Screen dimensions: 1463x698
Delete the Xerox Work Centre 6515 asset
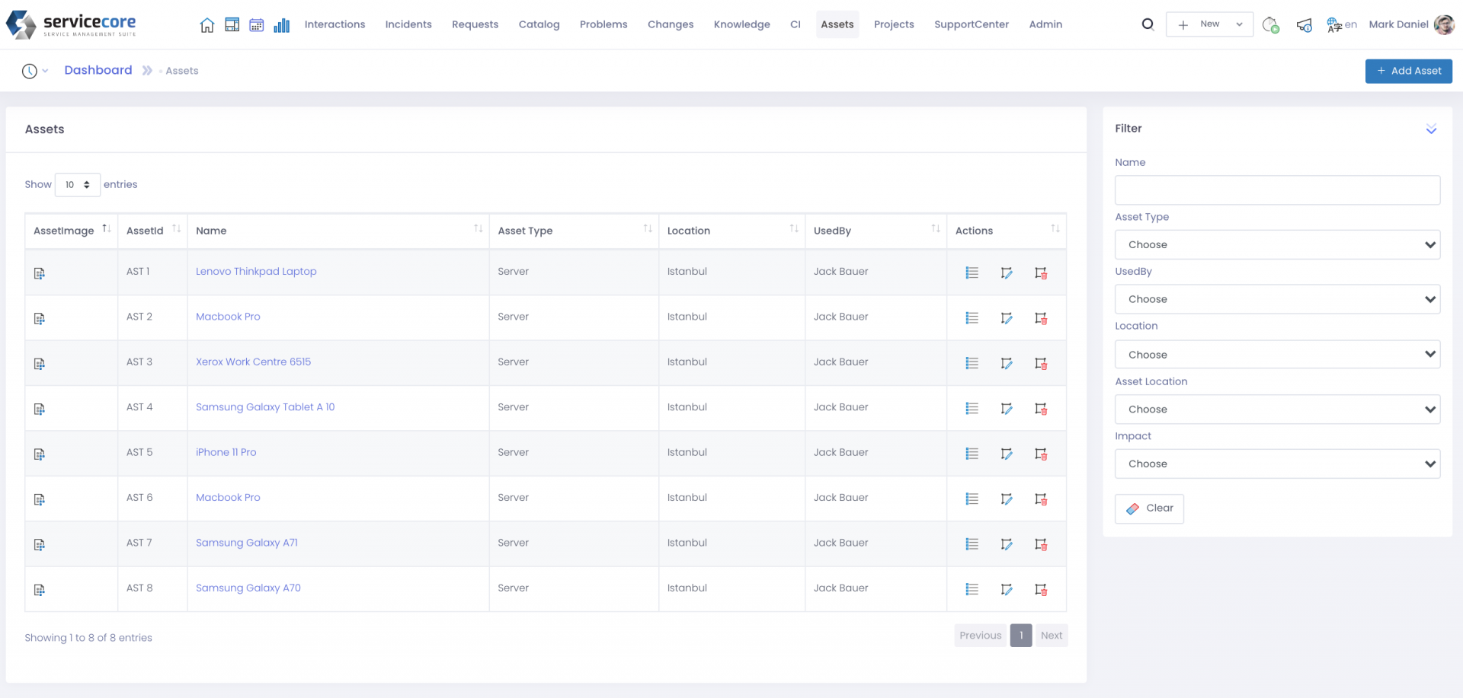click(1041, 363)
